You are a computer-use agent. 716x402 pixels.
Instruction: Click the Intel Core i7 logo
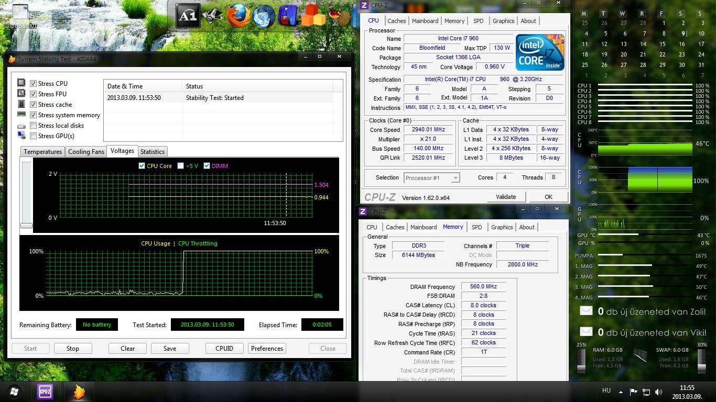tap(540, 52)
